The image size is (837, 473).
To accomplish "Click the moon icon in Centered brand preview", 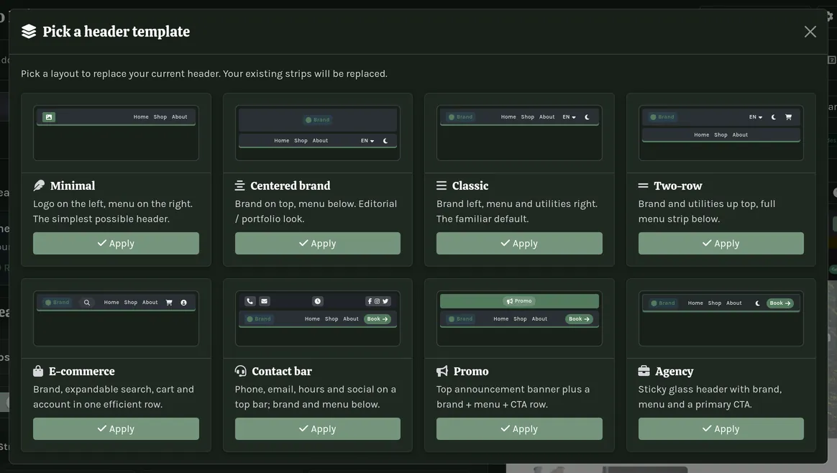I will (385, 141).
